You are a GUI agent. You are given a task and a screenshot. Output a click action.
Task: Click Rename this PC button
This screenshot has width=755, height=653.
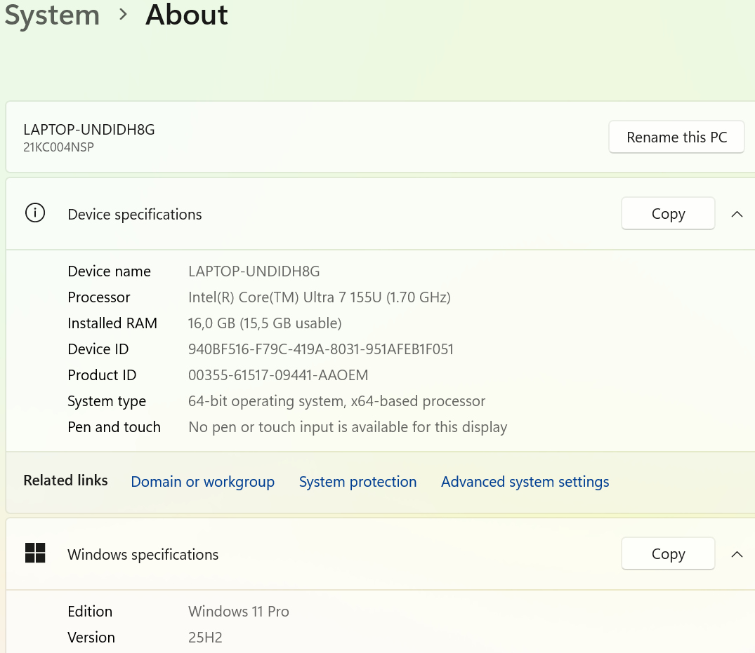click(x=676, y=137)
